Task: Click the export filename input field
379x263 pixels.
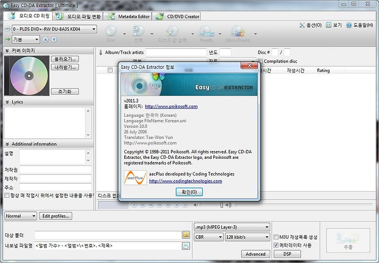Action: [108, 246]
